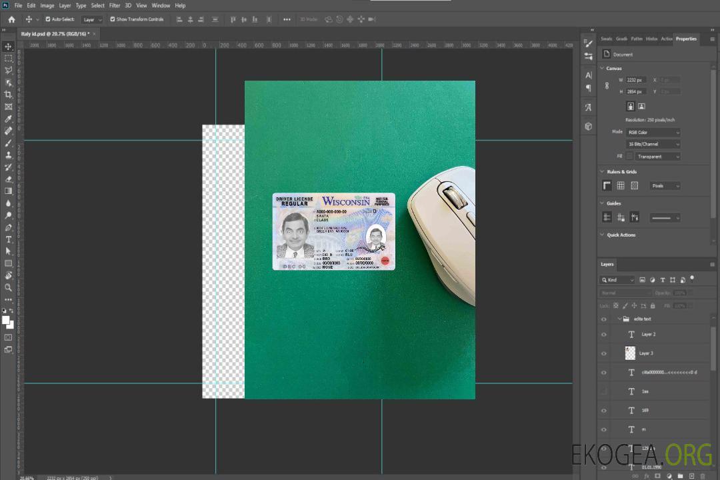Select the Move tool
Screen dimensions: 720x480
click(9, 47)
